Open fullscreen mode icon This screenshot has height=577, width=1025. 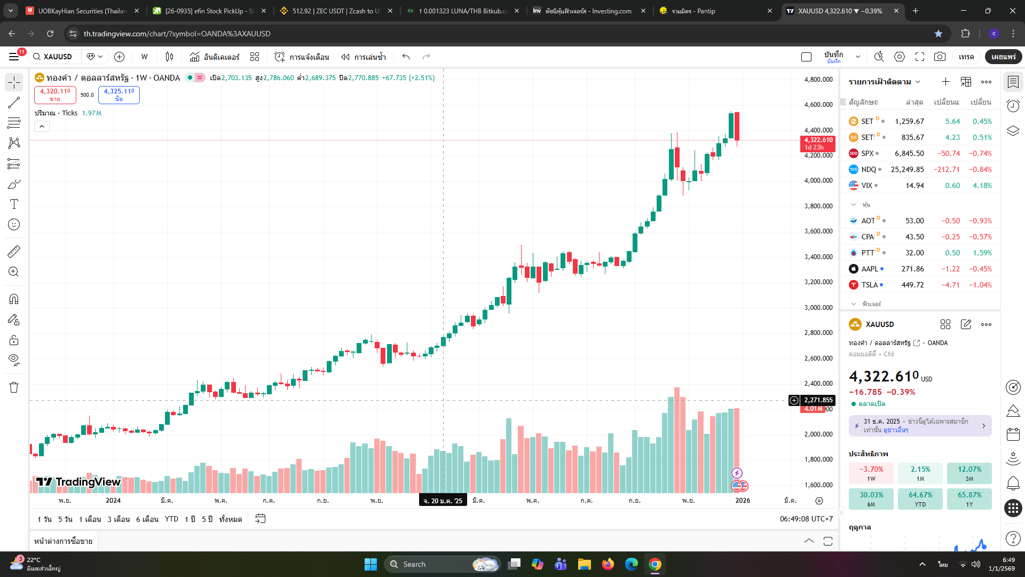click(x=919, y=57)
